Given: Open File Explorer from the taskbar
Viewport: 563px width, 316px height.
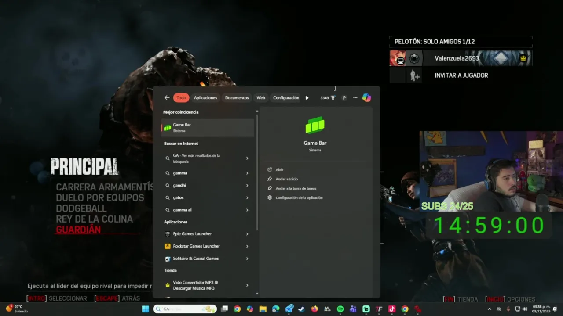Looking at the screenshot, I should [x=263, y=309].
